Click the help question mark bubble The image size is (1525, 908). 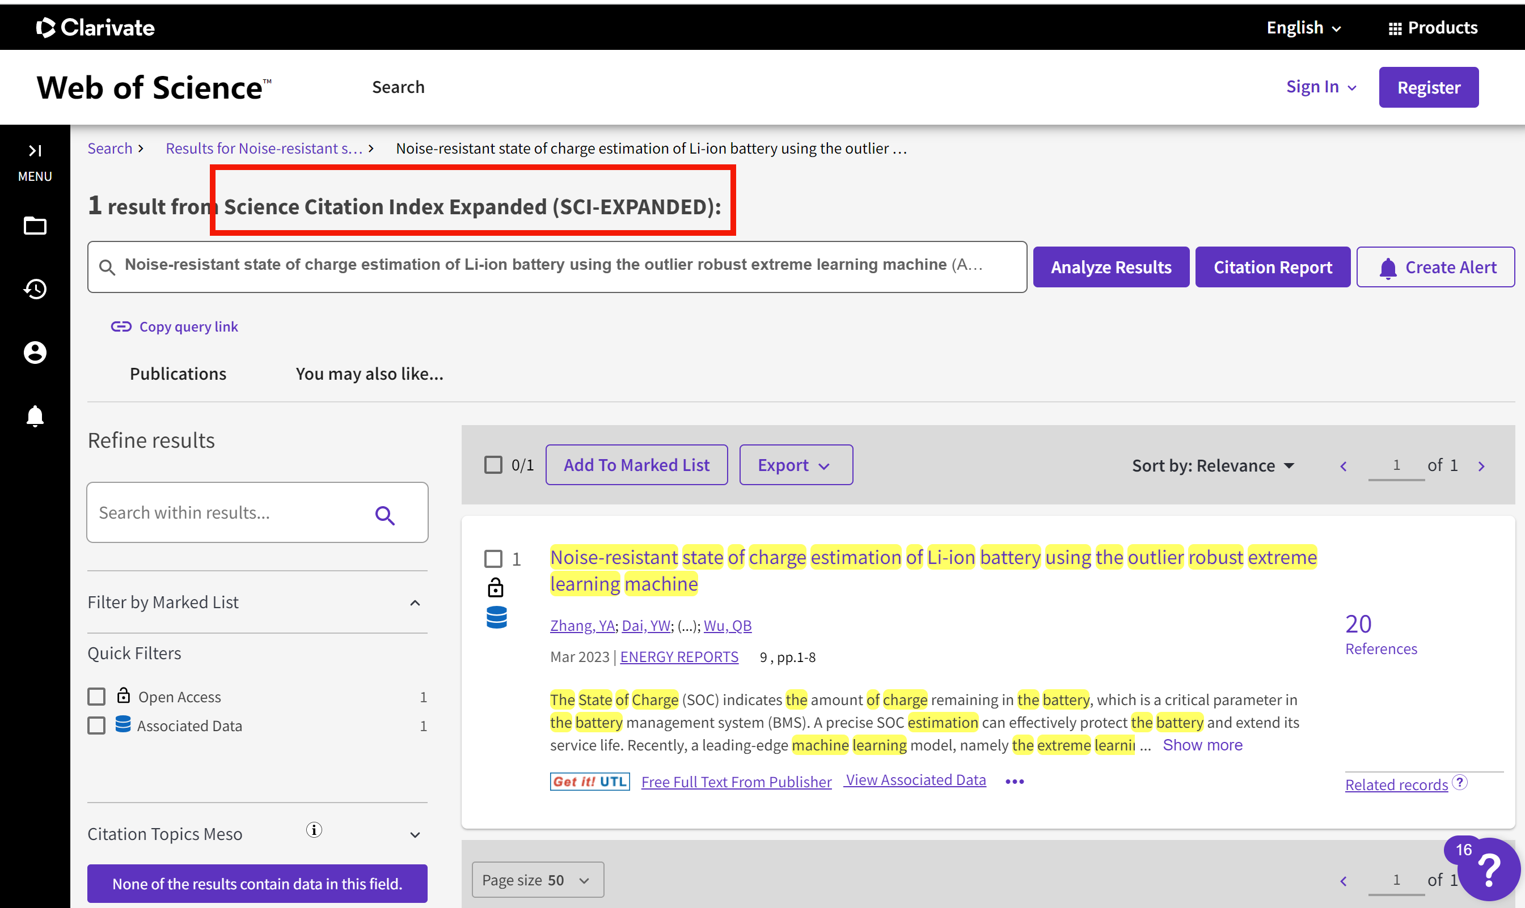point(1488,869)
